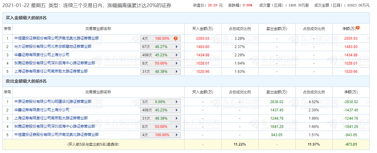This screenshot has width=377, height=153.
Task: Click the 买入金额最大的前5名 section title
Action: pos(26,18)
